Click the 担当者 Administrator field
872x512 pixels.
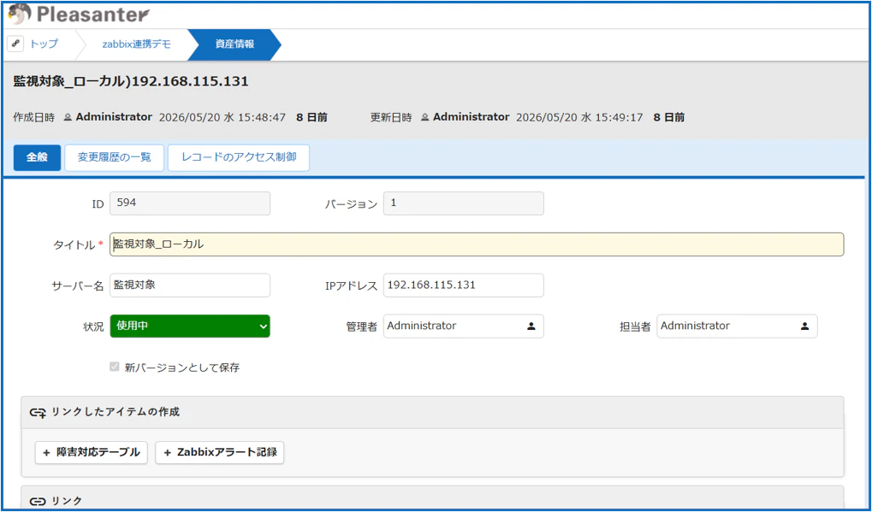coord(737,326)
